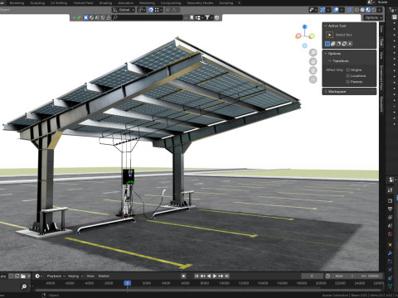This screenshot has width=398, height=298.
Task: Switch to the Texture Paint tab
Action: tap(83, 3)
